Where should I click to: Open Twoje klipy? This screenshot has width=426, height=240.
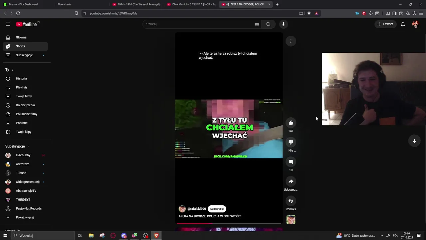[x=25, y=132]
